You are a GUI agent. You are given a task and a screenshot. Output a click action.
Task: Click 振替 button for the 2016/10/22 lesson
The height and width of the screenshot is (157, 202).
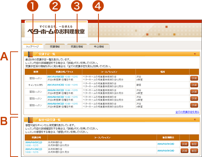(194, 144)
